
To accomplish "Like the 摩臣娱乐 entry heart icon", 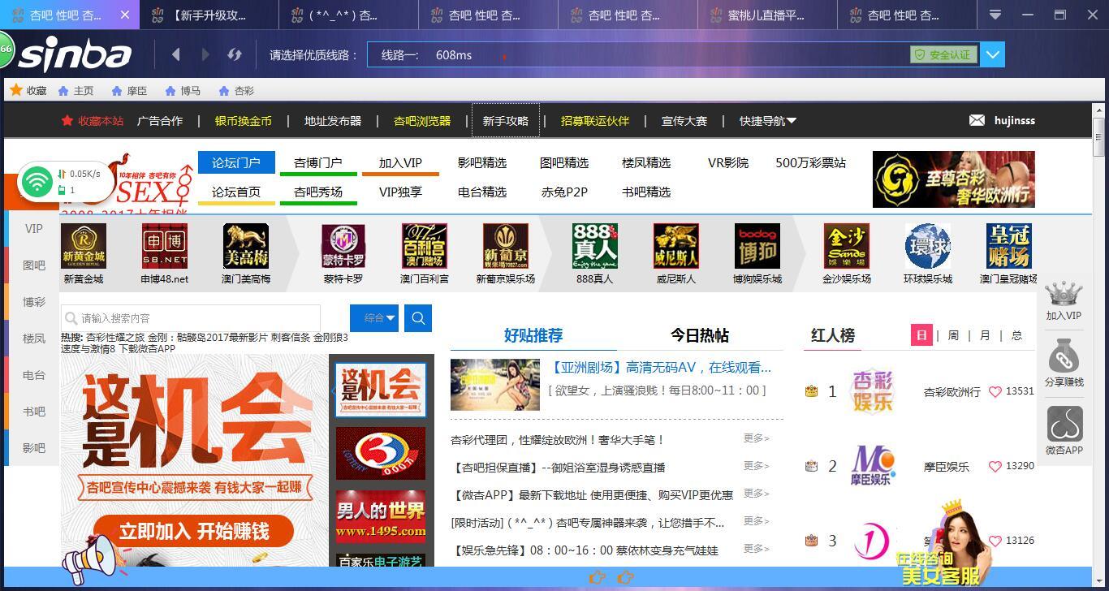I will (x=995, y=466).
